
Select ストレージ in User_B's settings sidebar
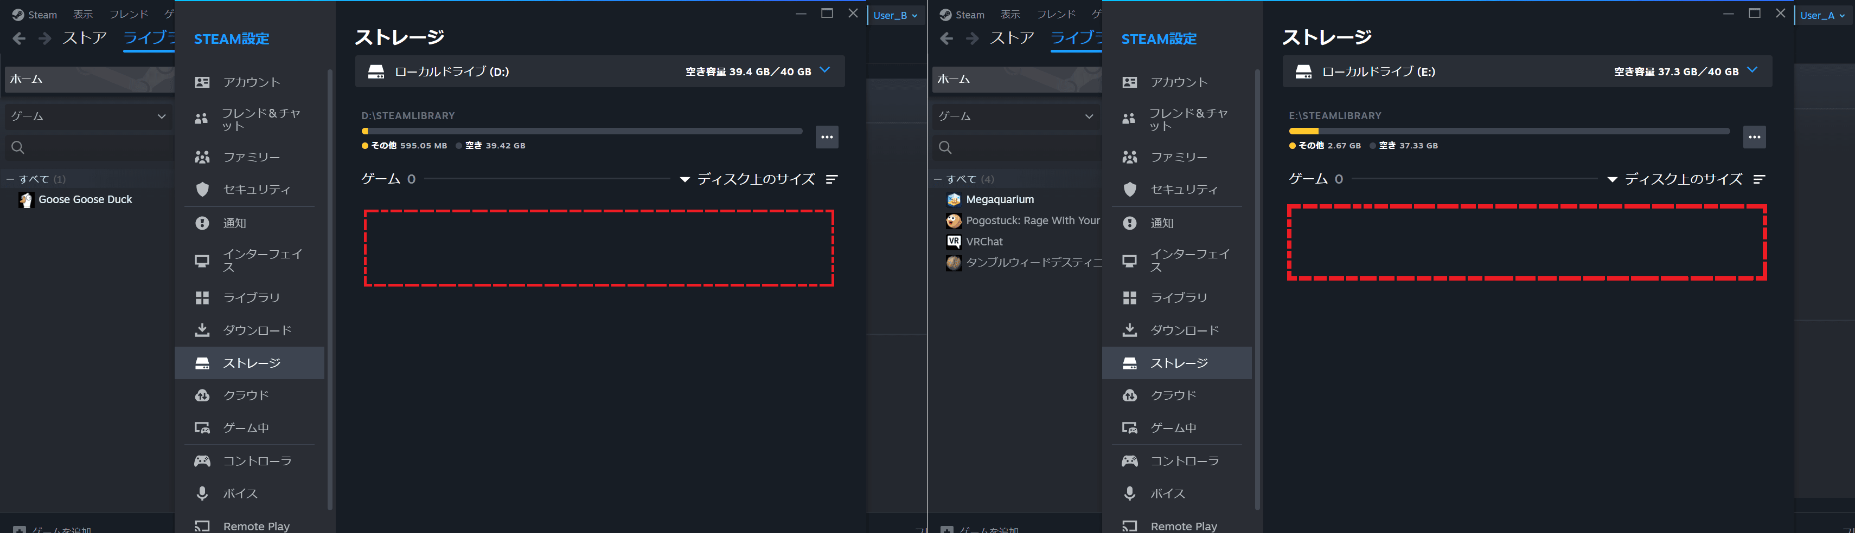click(249, 363)
